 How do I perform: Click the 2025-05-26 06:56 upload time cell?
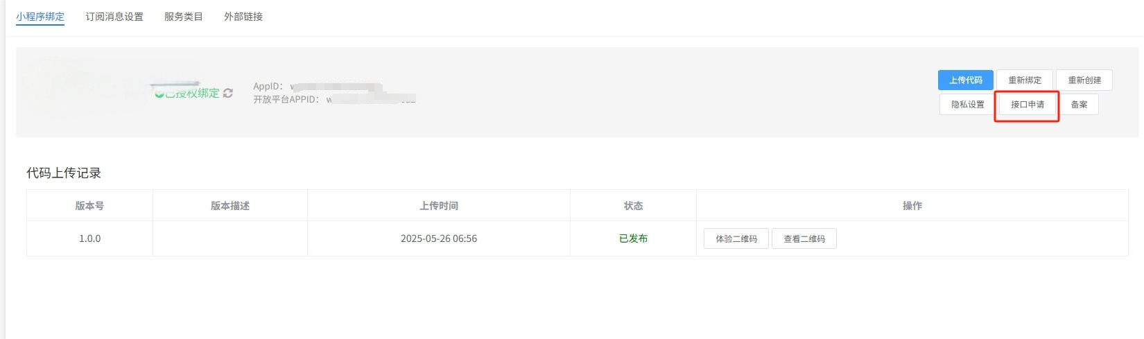coord(439,238)
